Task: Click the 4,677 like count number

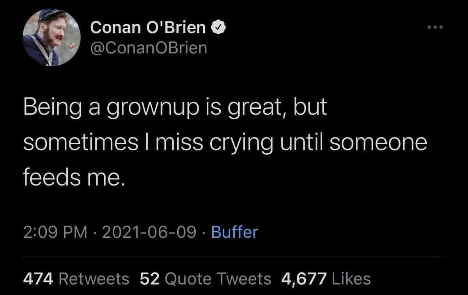Action: (x=303, y=278)
